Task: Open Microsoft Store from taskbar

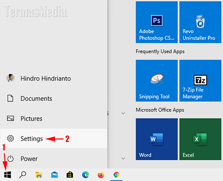Action: coord(70,175)
